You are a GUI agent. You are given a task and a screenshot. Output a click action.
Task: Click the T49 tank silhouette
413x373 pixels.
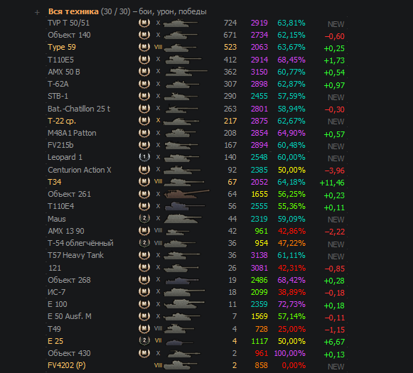[x=179, y=328]
